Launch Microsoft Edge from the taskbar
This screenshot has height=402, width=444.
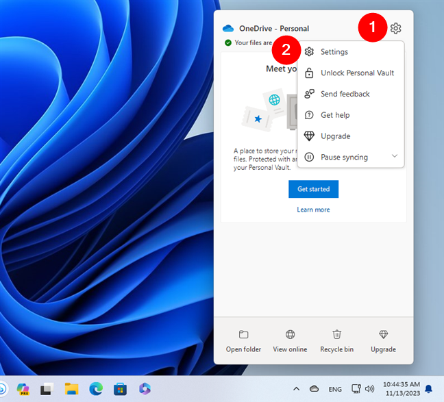[96, 389]
